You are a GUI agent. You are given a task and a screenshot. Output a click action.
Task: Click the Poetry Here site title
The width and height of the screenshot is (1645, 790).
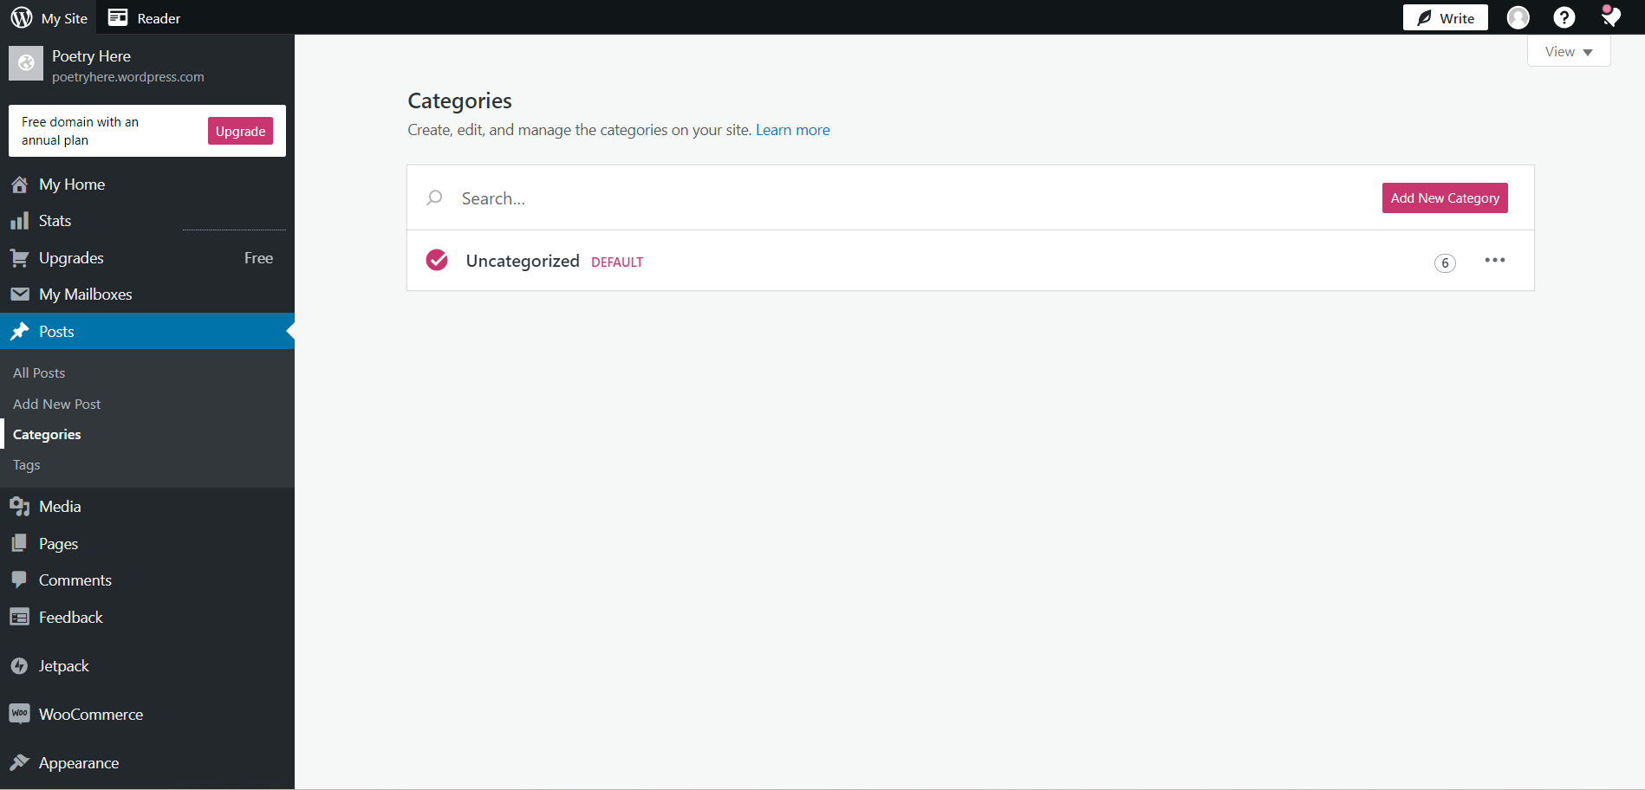coord(91,56)
